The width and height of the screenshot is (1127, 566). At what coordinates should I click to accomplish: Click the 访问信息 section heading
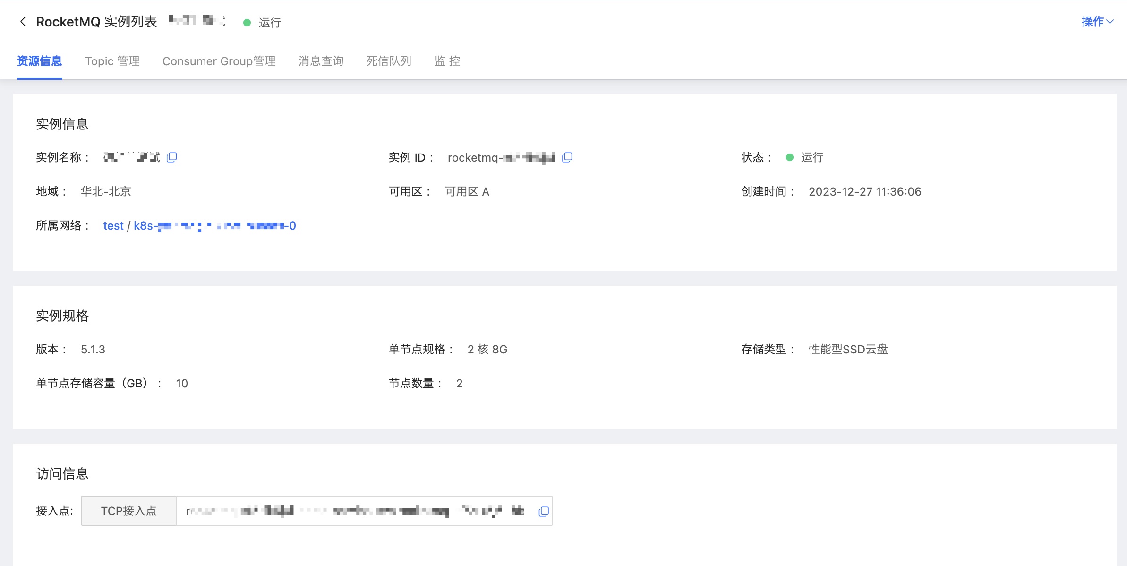tap(62, 474)
